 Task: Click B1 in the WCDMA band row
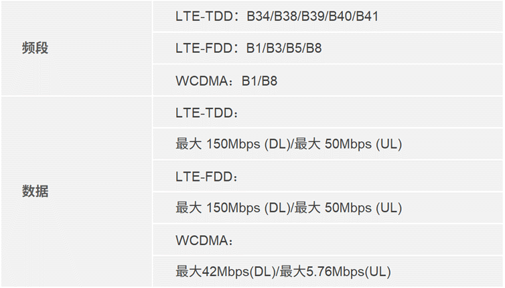pos(250,81)
